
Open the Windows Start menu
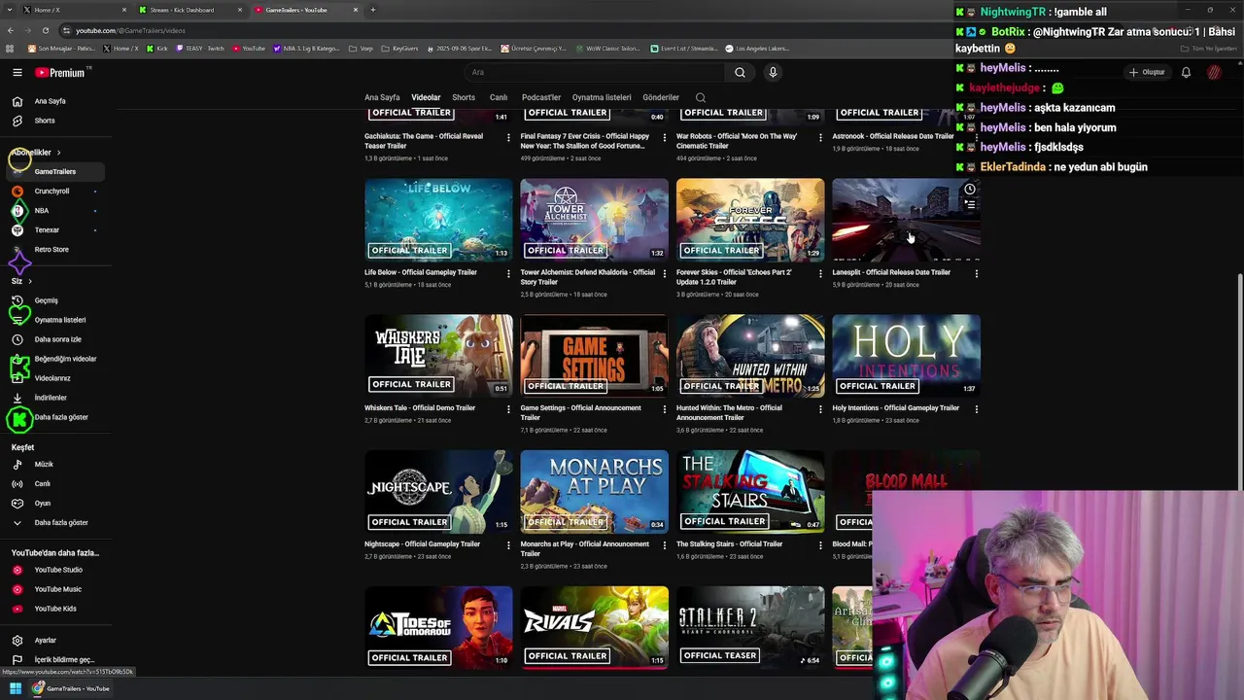(16, 688)
